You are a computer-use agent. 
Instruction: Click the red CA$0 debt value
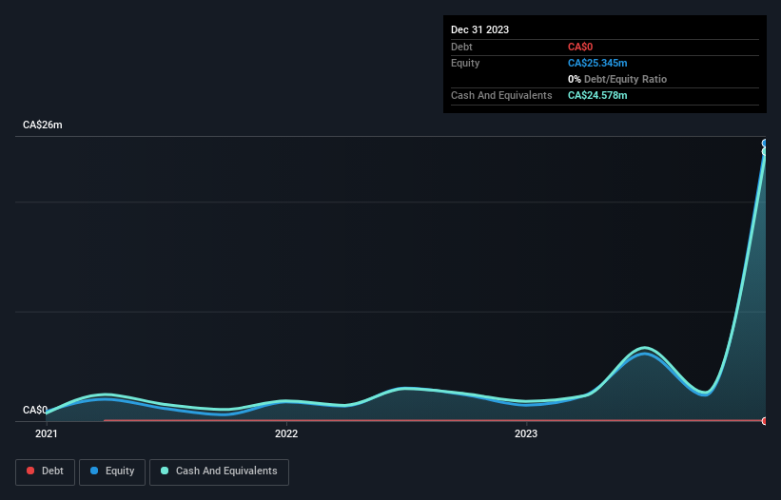tap(580, 47)
